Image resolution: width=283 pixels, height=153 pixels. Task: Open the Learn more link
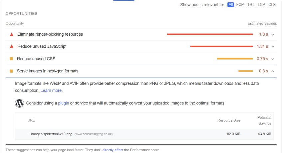(51, 90)
